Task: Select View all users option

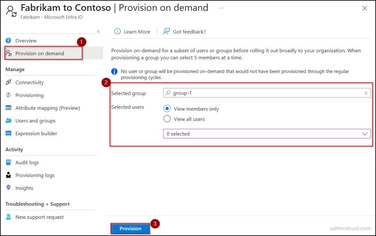Action: [x=167, y=118]
